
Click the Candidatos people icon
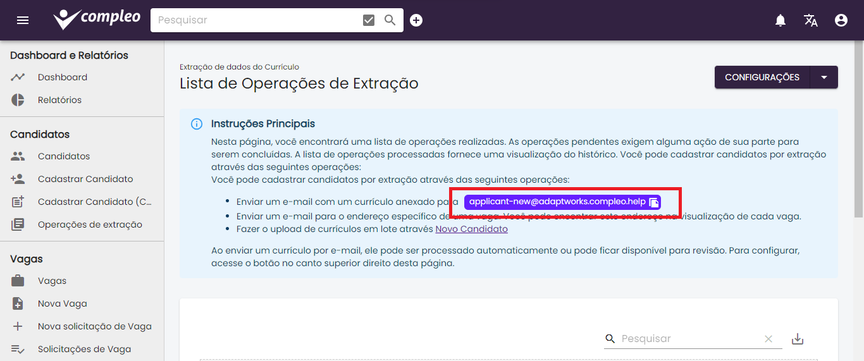point(18,156)
